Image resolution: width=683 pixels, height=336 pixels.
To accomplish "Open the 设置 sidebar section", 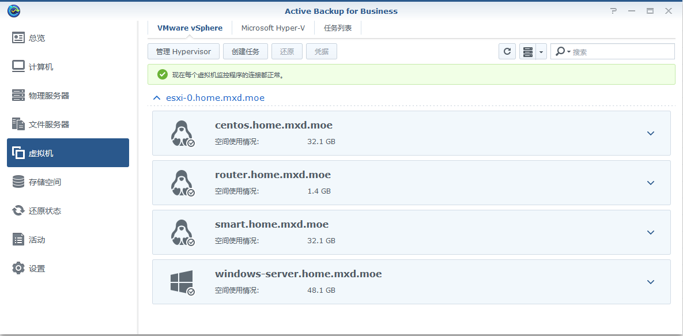I will (68, 269).
